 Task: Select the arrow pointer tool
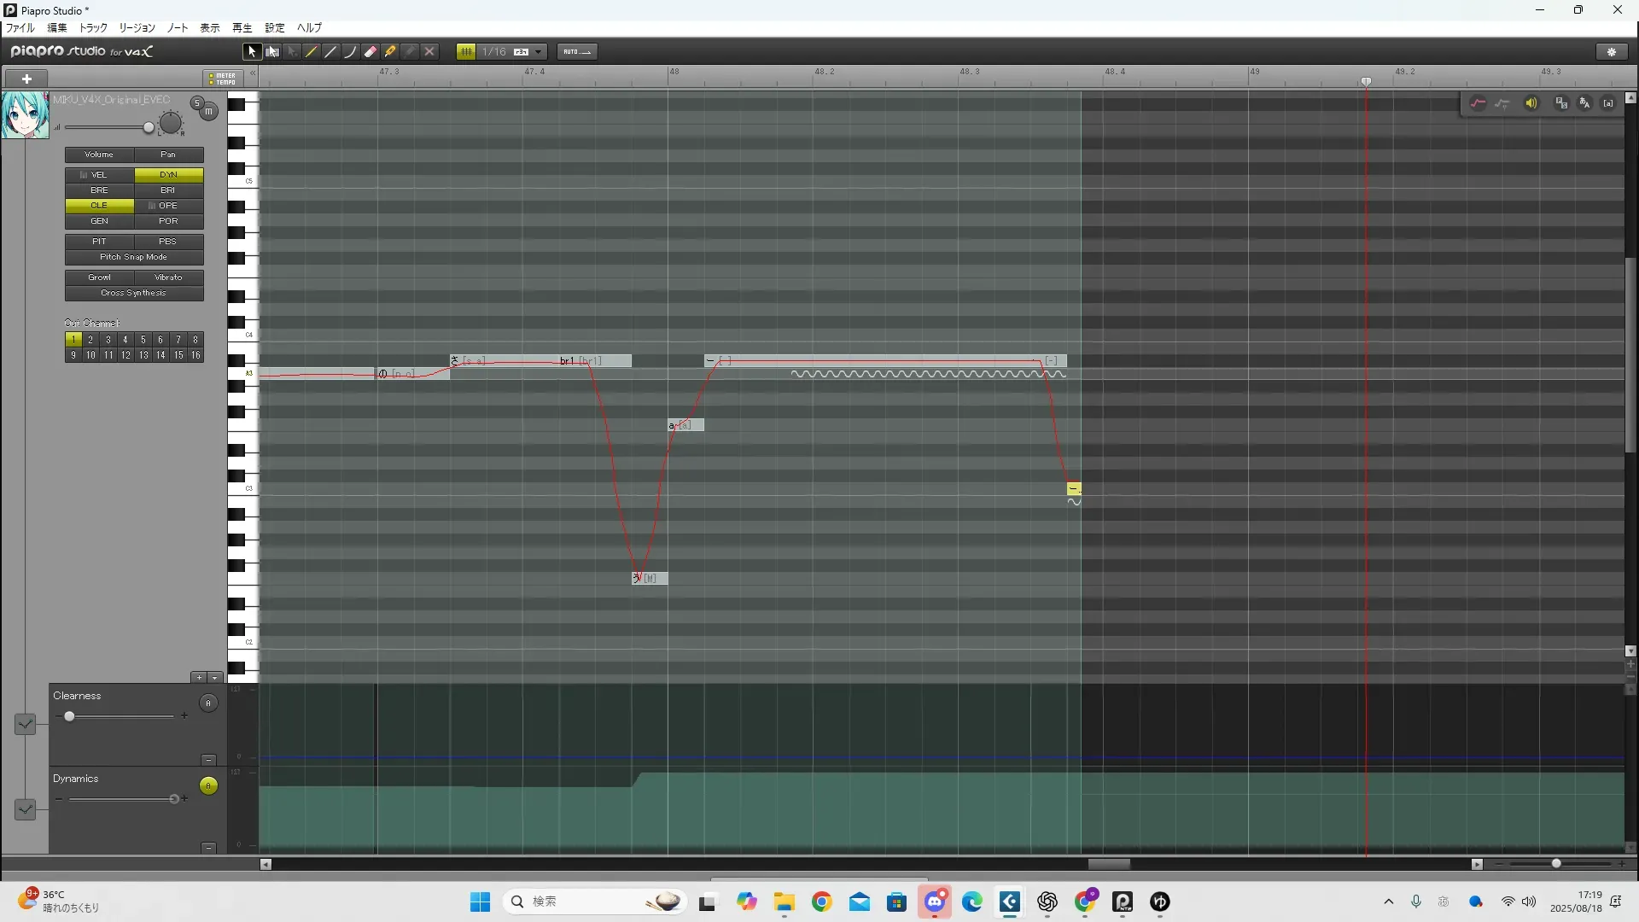(x=251, y=52)
